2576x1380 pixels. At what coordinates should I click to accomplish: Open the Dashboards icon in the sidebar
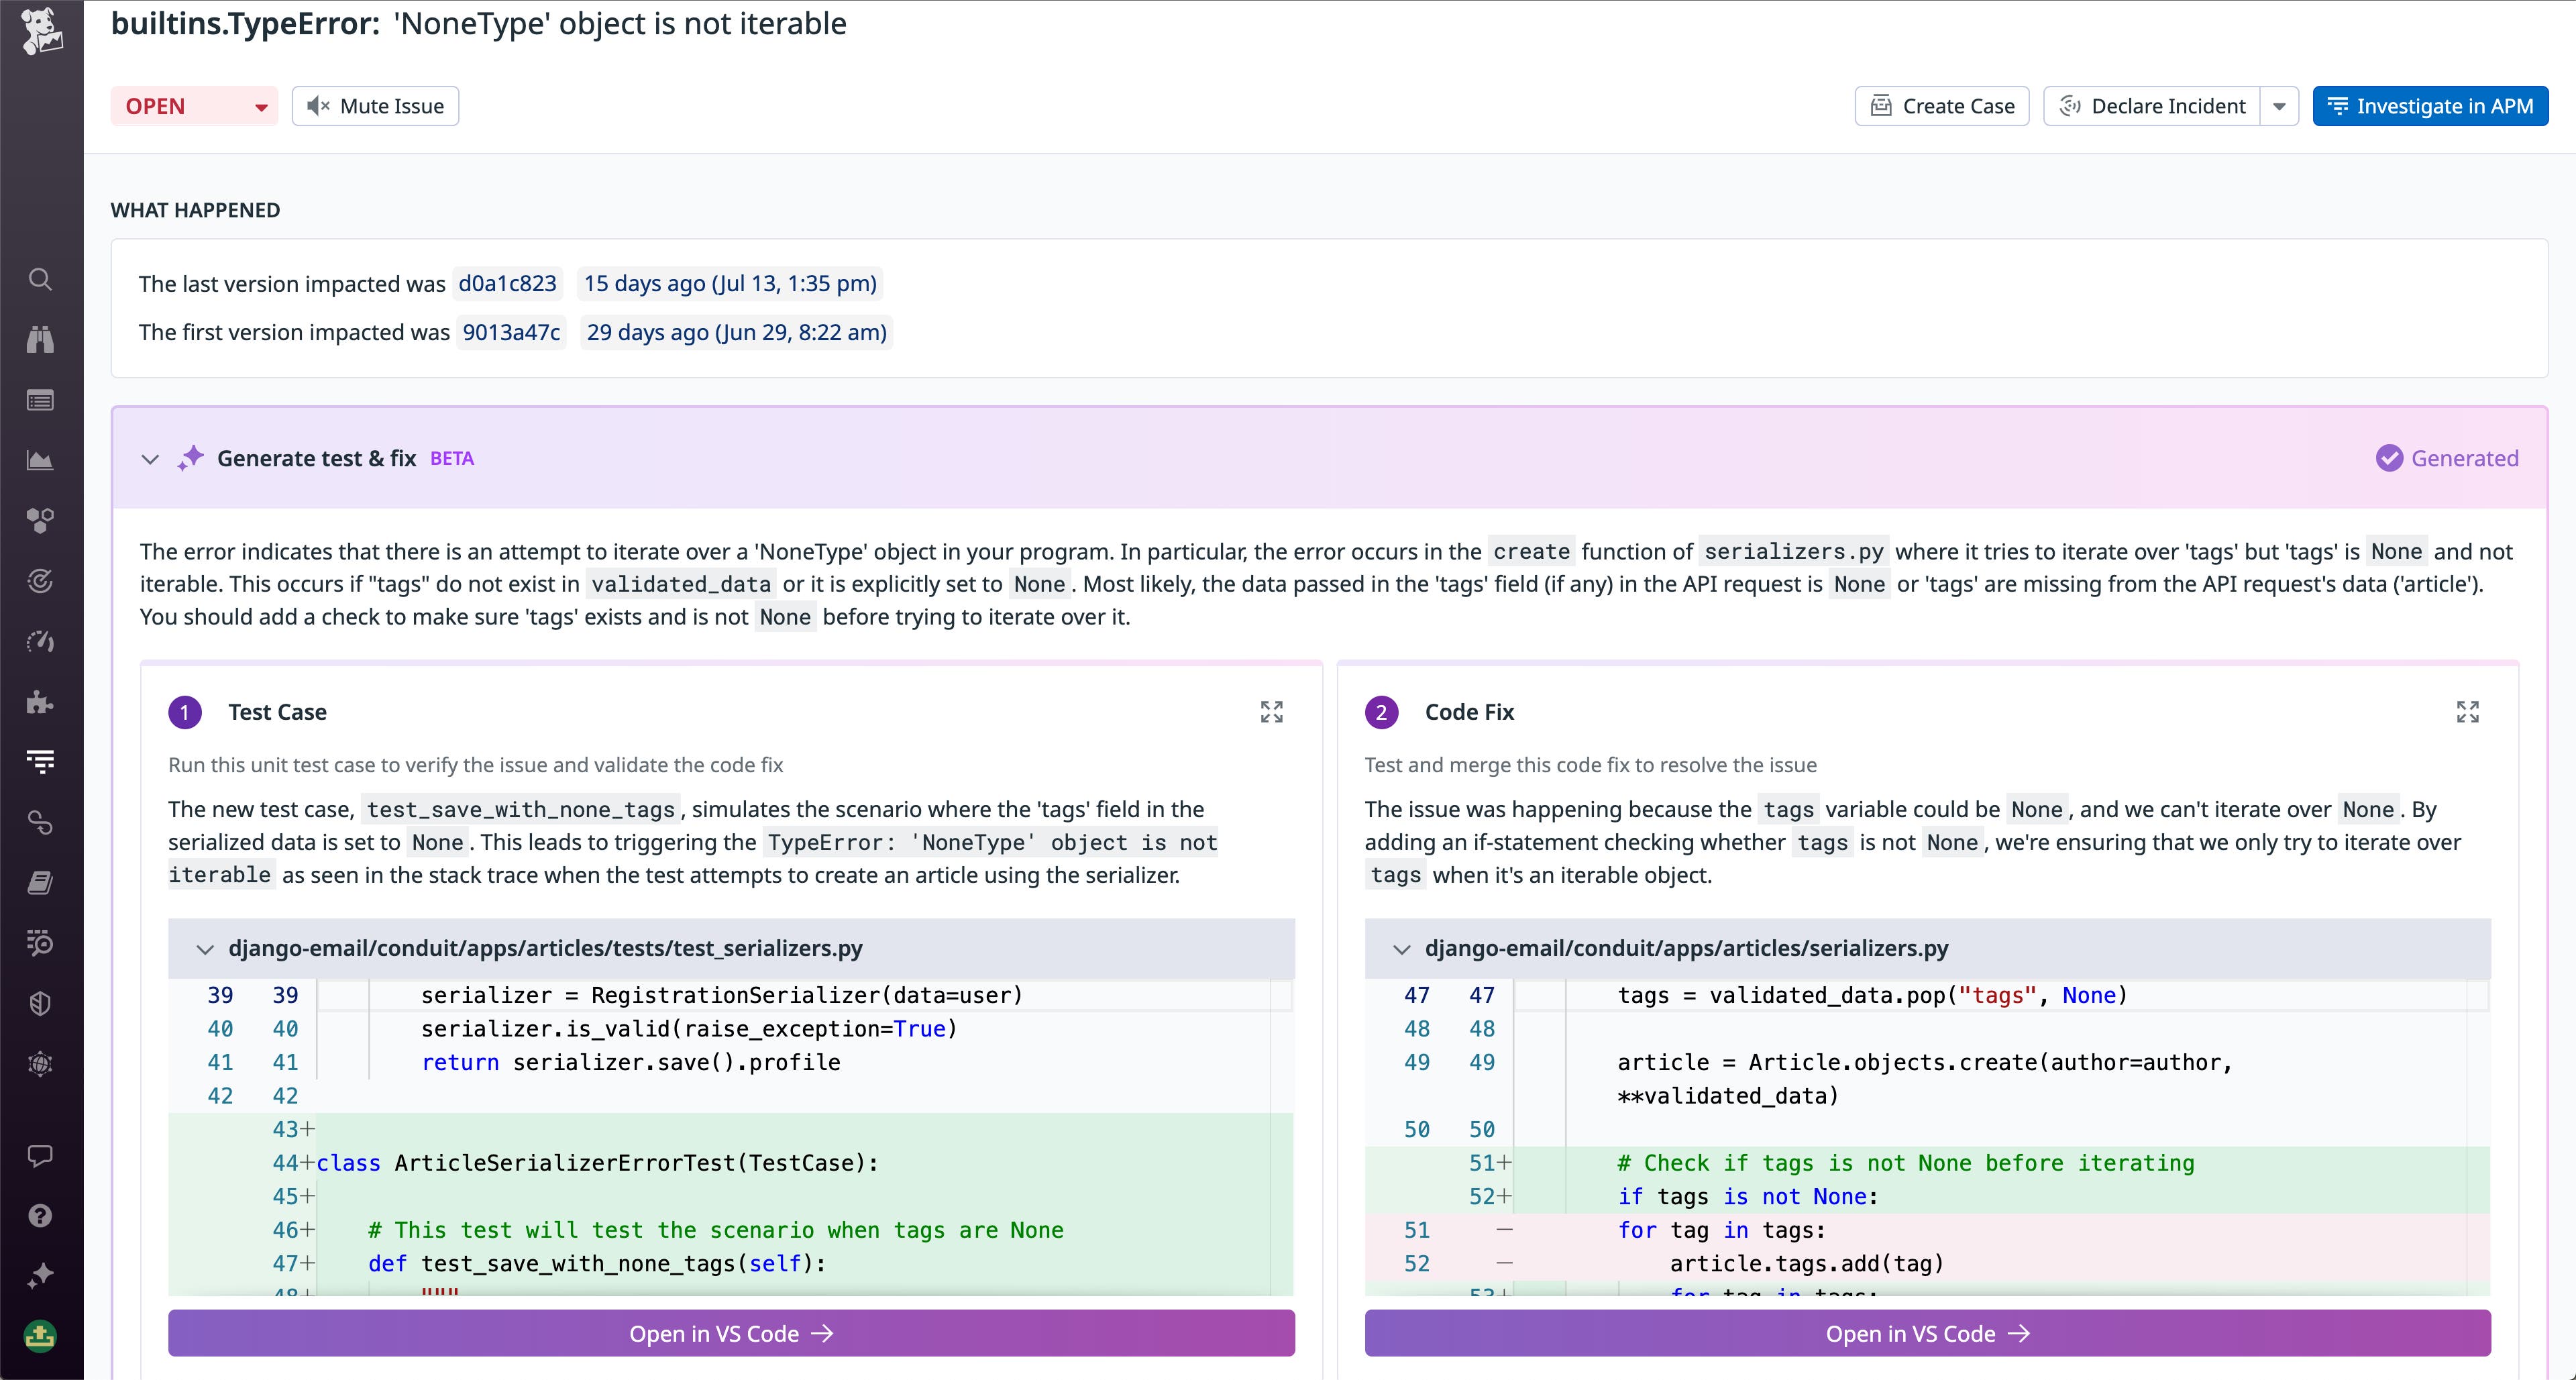[40, 400]
